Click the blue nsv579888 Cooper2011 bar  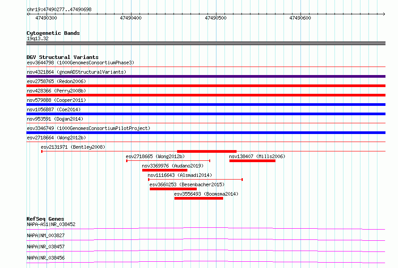click(206, 105)
